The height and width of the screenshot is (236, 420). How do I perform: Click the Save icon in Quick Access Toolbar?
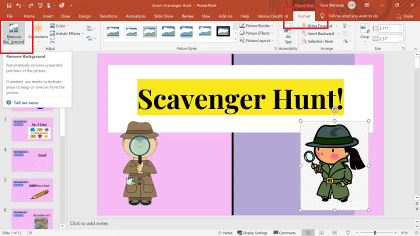point(9,5)
